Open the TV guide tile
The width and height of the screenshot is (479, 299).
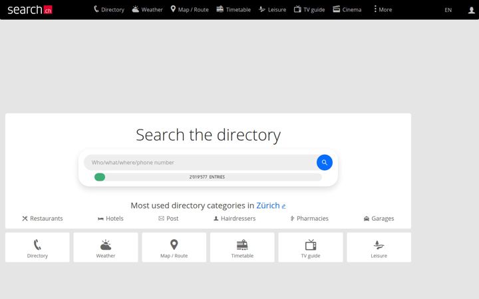311,247
